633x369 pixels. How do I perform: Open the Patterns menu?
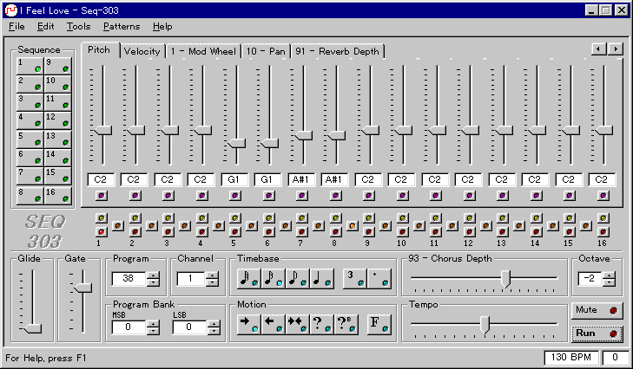click(x=122, y=27)
